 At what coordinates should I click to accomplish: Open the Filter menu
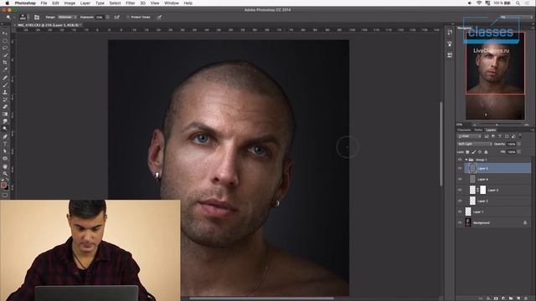click(131, 3)
